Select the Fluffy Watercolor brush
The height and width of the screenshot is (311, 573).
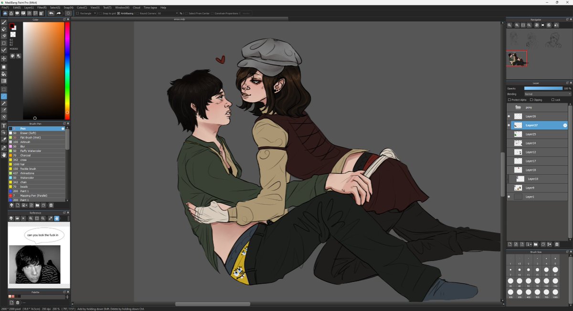(36, 151)
